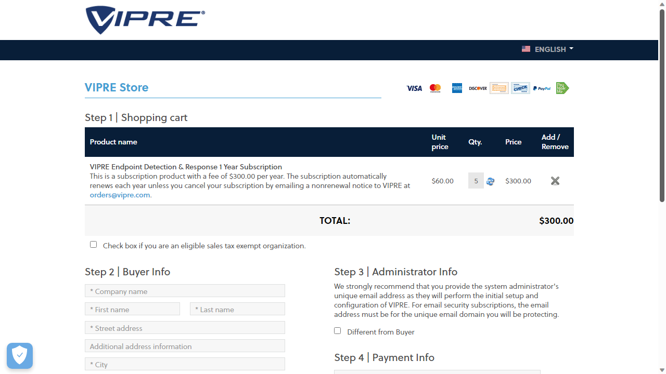666x374 pixels.
Task: Click the orange purchase order icon
Action: pyautogui.click(x=499, y=88)
